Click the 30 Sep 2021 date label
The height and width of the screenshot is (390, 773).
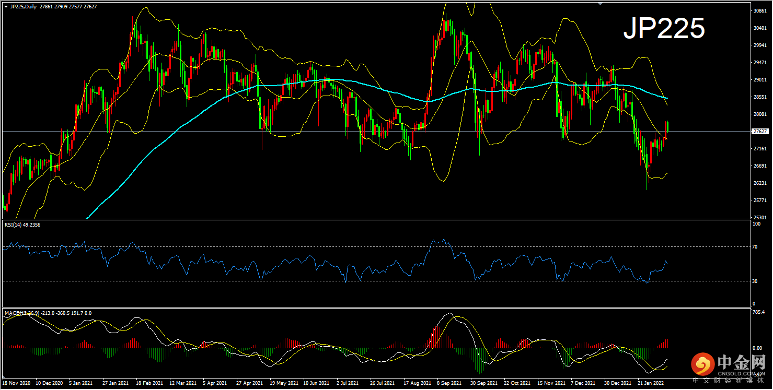point(483,383)
